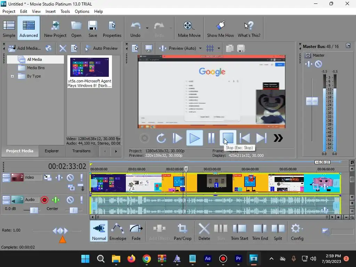Switch to Explorer tab

click(x=52, y=151)
